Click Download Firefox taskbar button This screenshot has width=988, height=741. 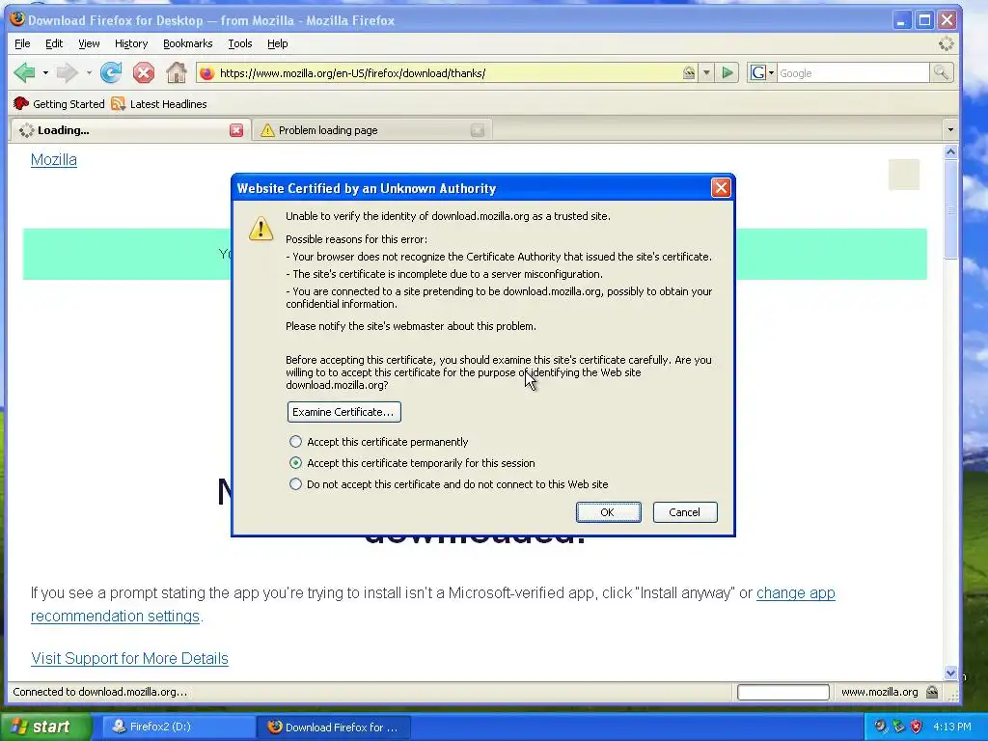coord(333,727)
